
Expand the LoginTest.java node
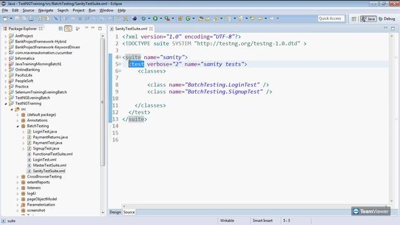[24, 132]
